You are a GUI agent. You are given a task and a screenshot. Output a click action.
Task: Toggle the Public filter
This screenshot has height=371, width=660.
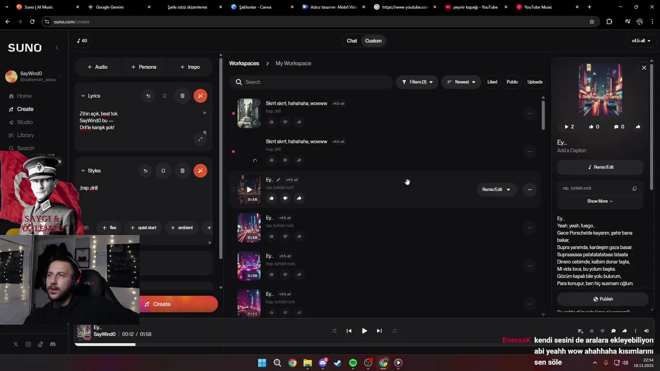[512, 82]
